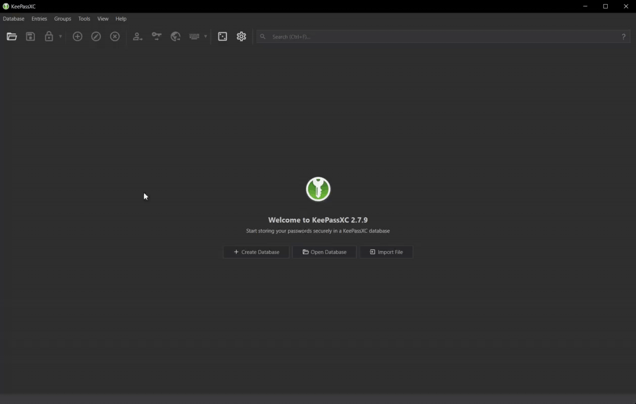Screen dimensions: 636x404
Task: Click the Delete Entry X-circle icon
Action: [115, 36]
